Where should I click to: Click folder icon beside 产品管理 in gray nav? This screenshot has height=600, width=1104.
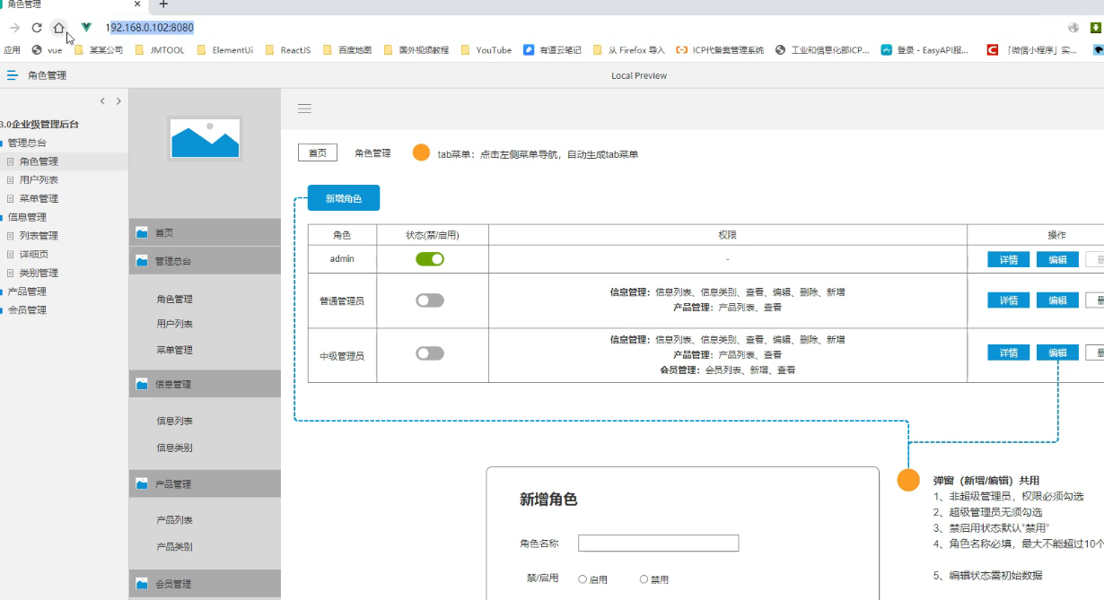tap(142, 483)
